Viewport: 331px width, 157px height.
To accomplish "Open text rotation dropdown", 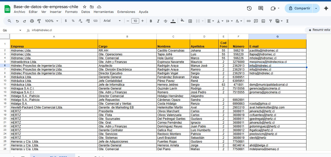I will 239,21.
